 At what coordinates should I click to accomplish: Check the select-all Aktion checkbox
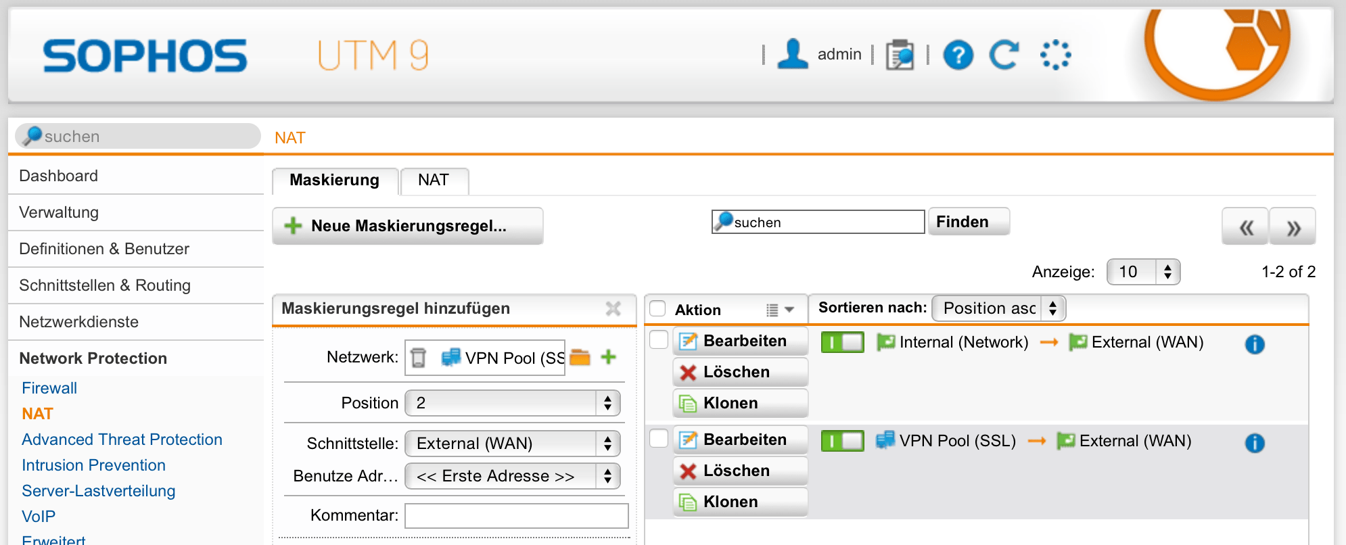click(658, 308)
